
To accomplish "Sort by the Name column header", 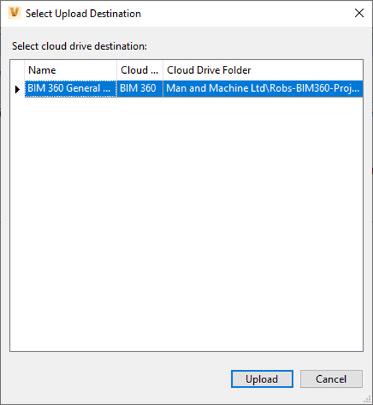I will click(x=70, y=70).
